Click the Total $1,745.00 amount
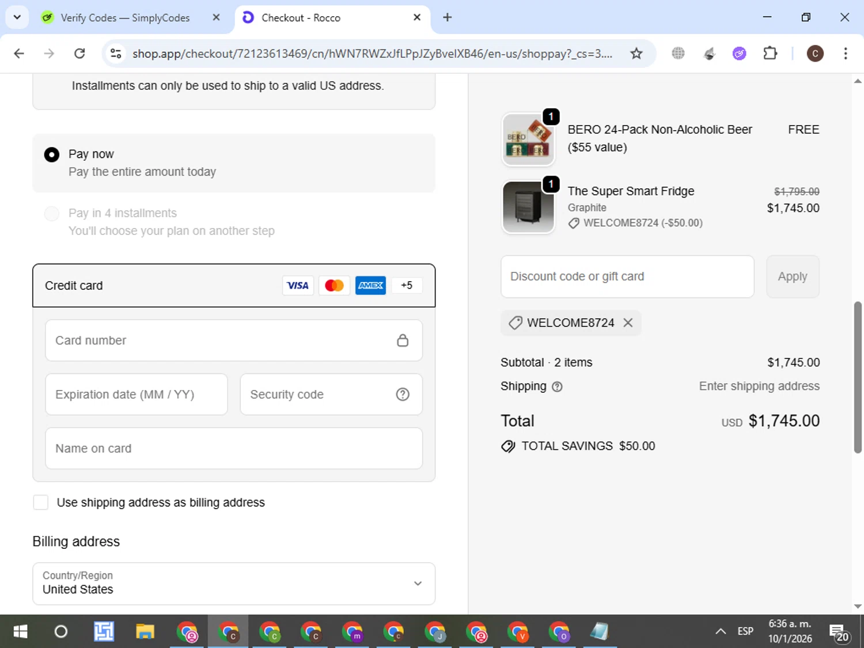The image size is (864, 648). tap(783, 421)
